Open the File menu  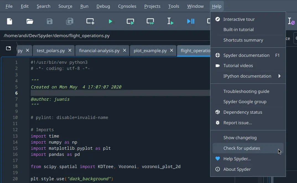coord(9,6)
